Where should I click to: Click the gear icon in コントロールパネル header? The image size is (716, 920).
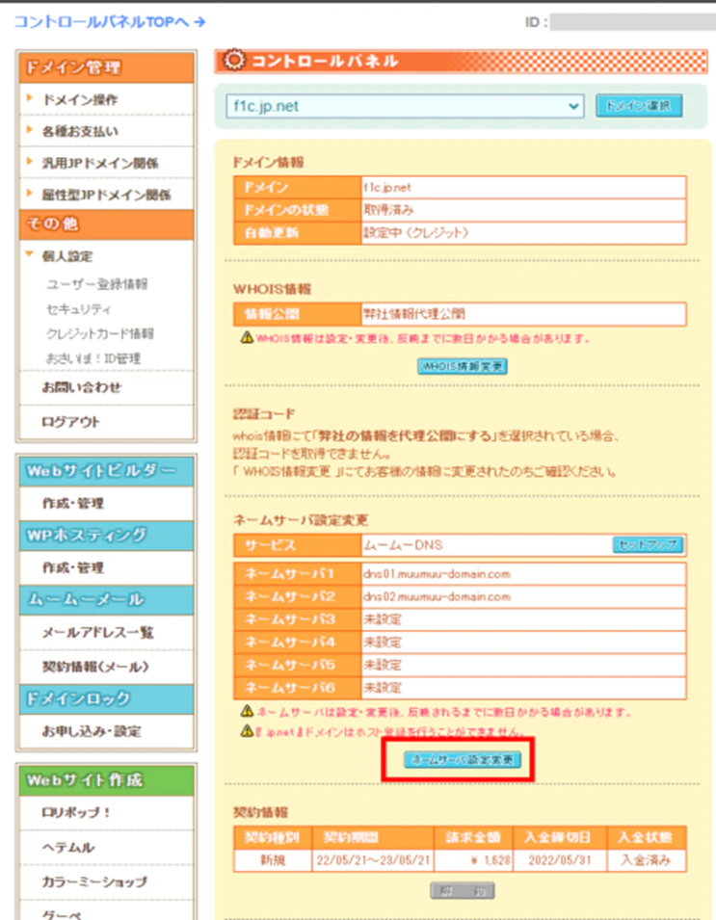(x=234, y=60)
